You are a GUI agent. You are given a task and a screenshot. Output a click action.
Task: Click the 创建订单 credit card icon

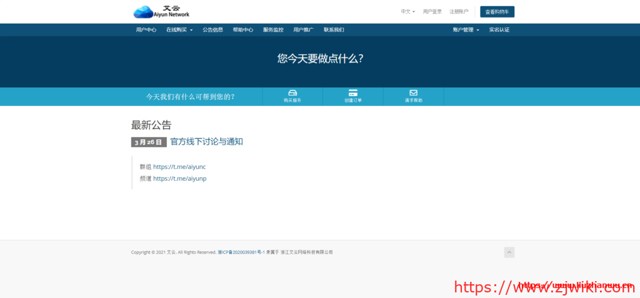[x=353, y=93]
